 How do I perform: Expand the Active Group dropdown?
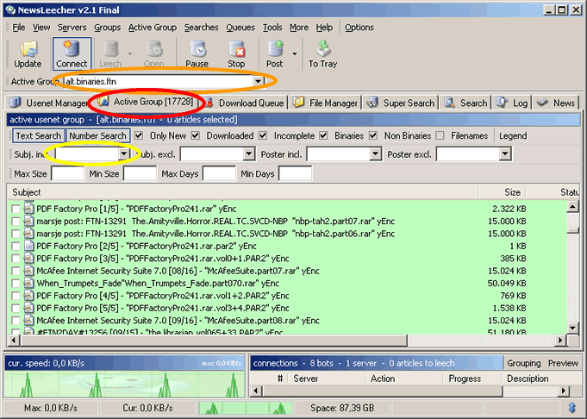pos(258,81)
